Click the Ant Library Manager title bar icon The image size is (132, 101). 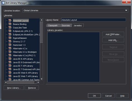(x=3, y=3)
